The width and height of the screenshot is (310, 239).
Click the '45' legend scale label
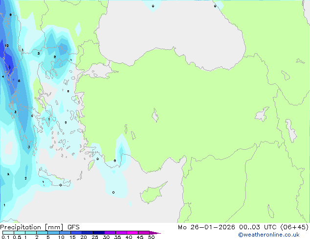pyautogui.click(x=140, y=237)
